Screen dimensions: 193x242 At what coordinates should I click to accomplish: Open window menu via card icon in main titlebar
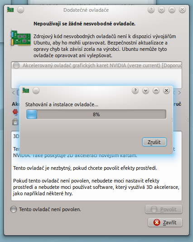(x=10, y=10)
